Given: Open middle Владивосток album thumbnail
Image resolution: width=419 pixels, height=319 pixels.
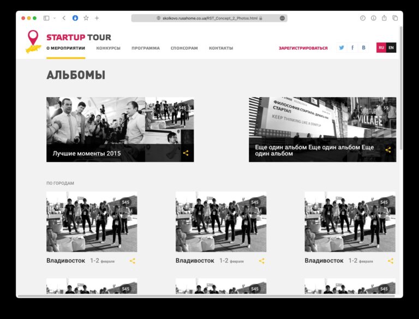Looking at the screenshot, I should coord(221,222).
